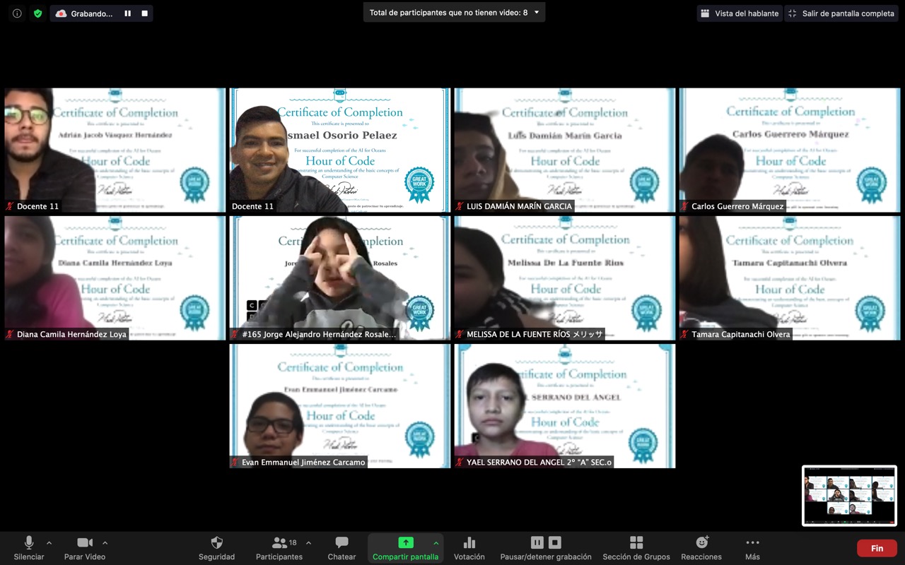This screenshot has width=905, height=565.
Task: Select LUIS DAMIÁN MARÍN GARCIA video tile
Action: coord(564,150)
